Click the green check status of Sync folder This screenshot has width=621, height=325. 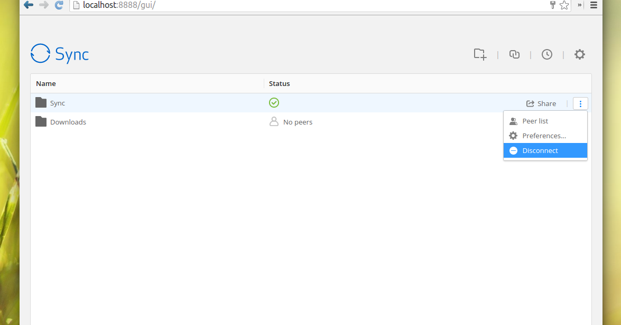pos(274,102)
